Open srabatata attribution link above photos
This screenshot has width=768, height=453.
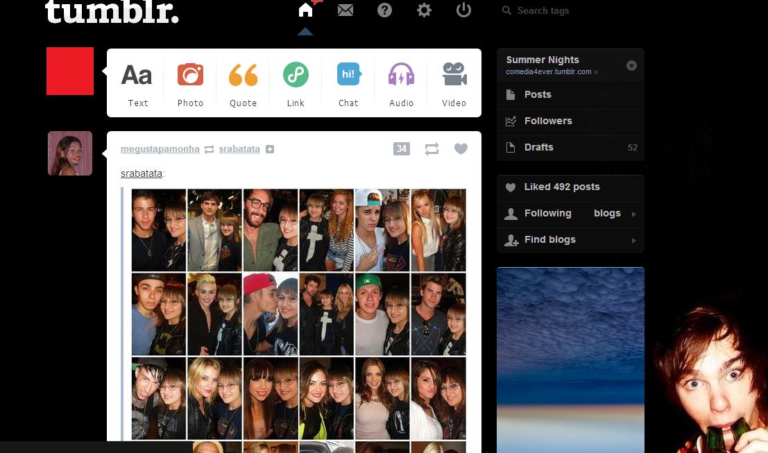click(x=142, y=173)
